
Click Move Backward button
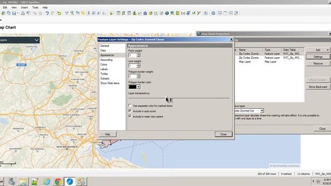coord(318,87)
